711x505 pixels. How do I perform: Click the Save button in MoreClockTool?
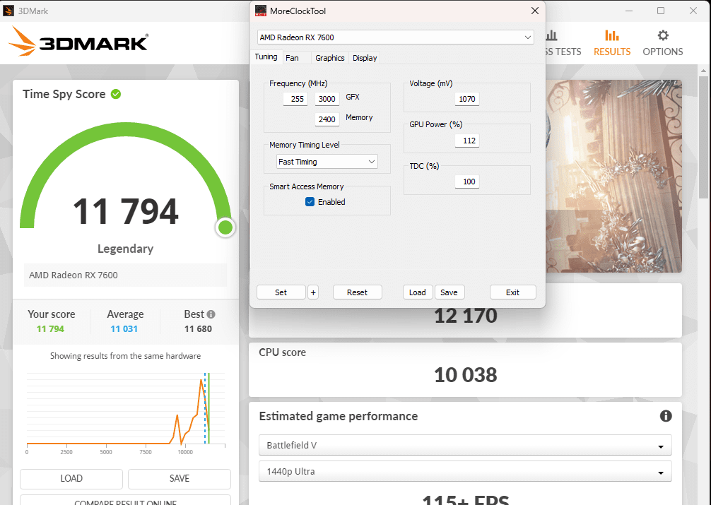(x=449, y=292)
